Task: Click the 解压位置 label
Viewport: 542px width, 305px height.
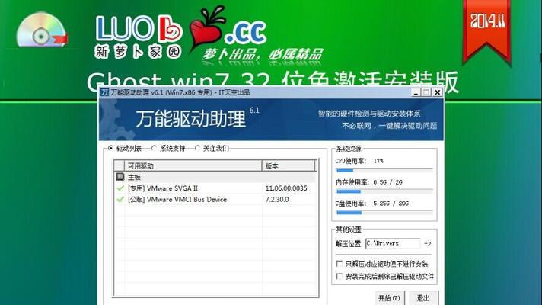Action: point(348,244)
